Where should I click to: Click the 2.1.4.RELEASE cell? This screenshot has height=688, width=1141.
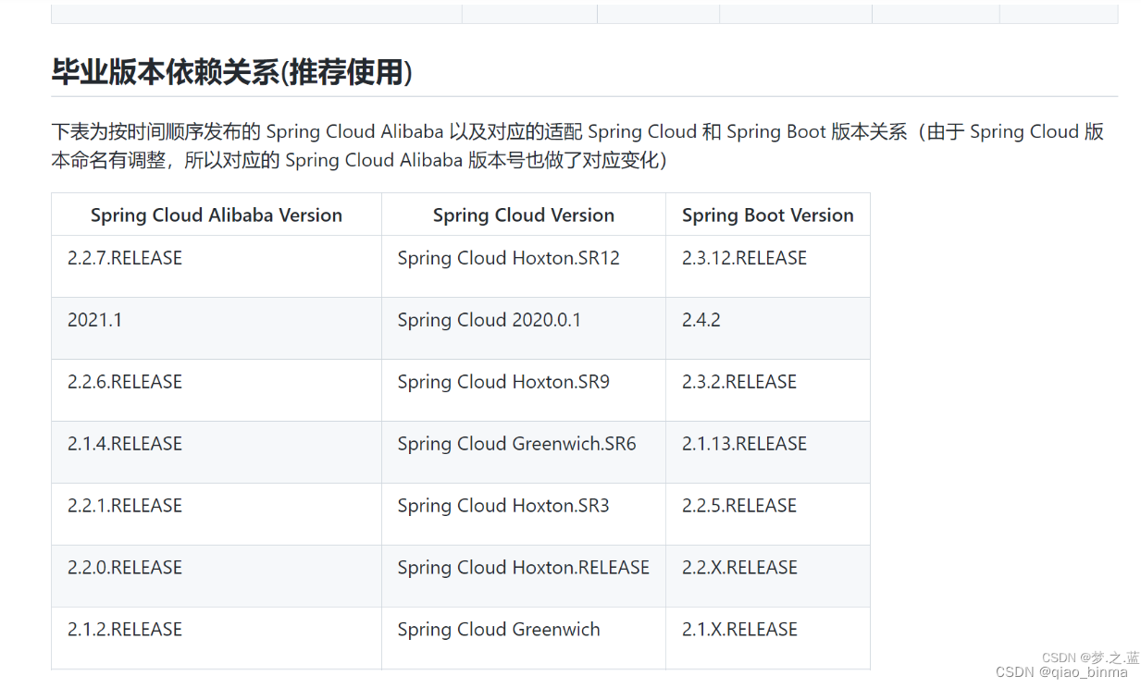click(217, 452)
